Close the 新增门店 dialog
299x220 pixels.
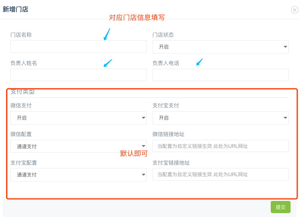(295, 10)
